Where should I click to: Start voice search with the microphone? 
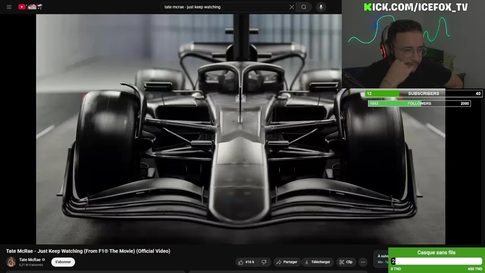pos(321,7)
